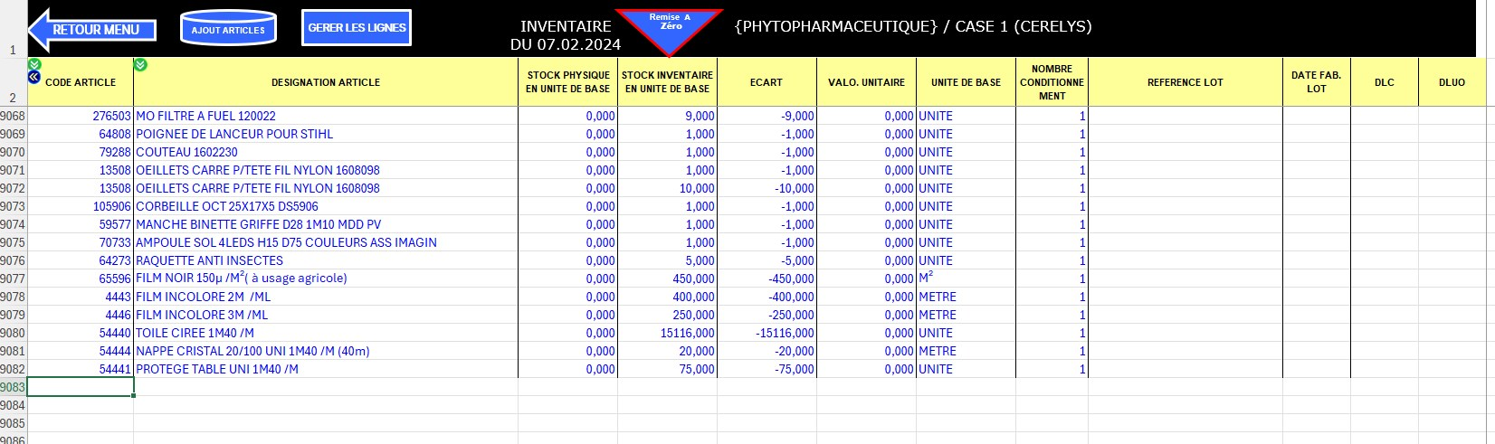1495x444 pixels.
Task: Click the Remise A Zéro triangle
Action: [x=670, y=27]
